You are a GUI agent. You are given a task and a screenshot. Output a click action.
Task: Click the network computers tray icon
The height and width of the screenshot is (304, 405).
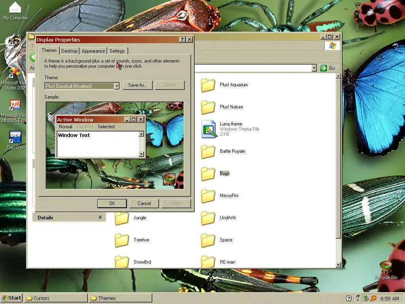coord(365,298)
